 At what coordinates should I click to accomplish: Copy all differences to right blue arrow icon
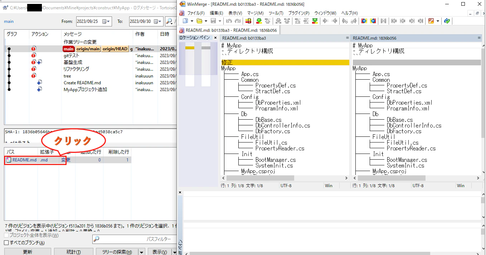364,21
